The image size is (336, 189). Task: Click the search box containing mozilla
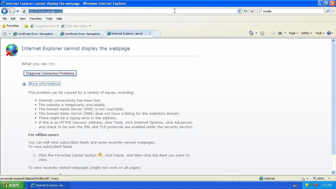pos(291,11)
